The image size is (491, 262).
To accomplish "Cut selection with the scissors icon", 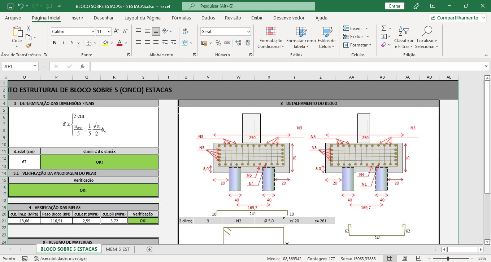I will (29, 29).
